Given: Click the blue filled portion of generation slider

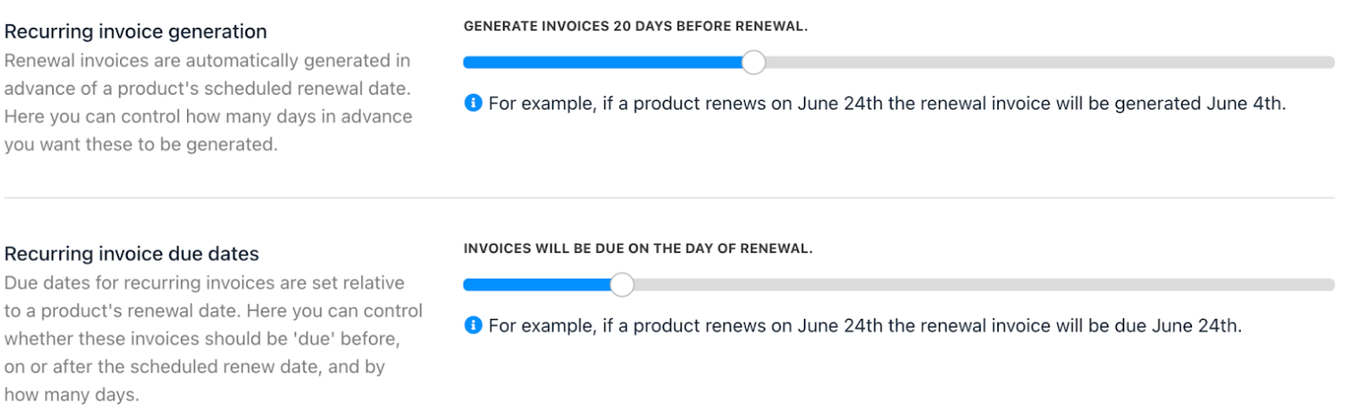Looking at the screenshot, I should coord(602,62).
